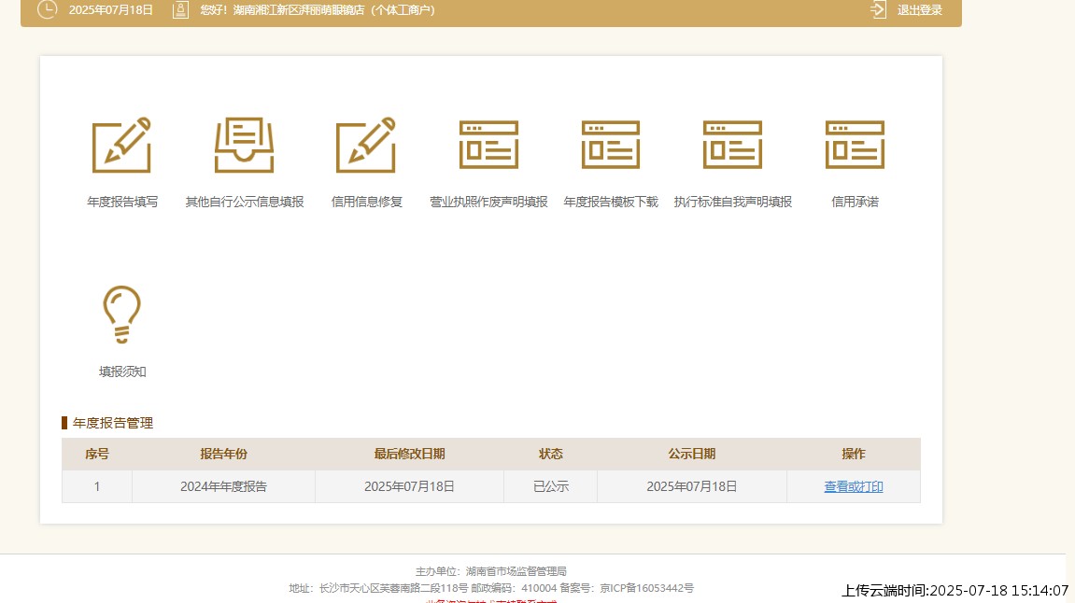Click the 报告年份 column header
This screenshot has height=603, width=1075.
223,455
